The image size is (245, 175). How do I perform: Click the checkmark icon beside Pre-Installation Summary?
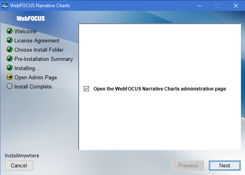click(x=10, y=59)
